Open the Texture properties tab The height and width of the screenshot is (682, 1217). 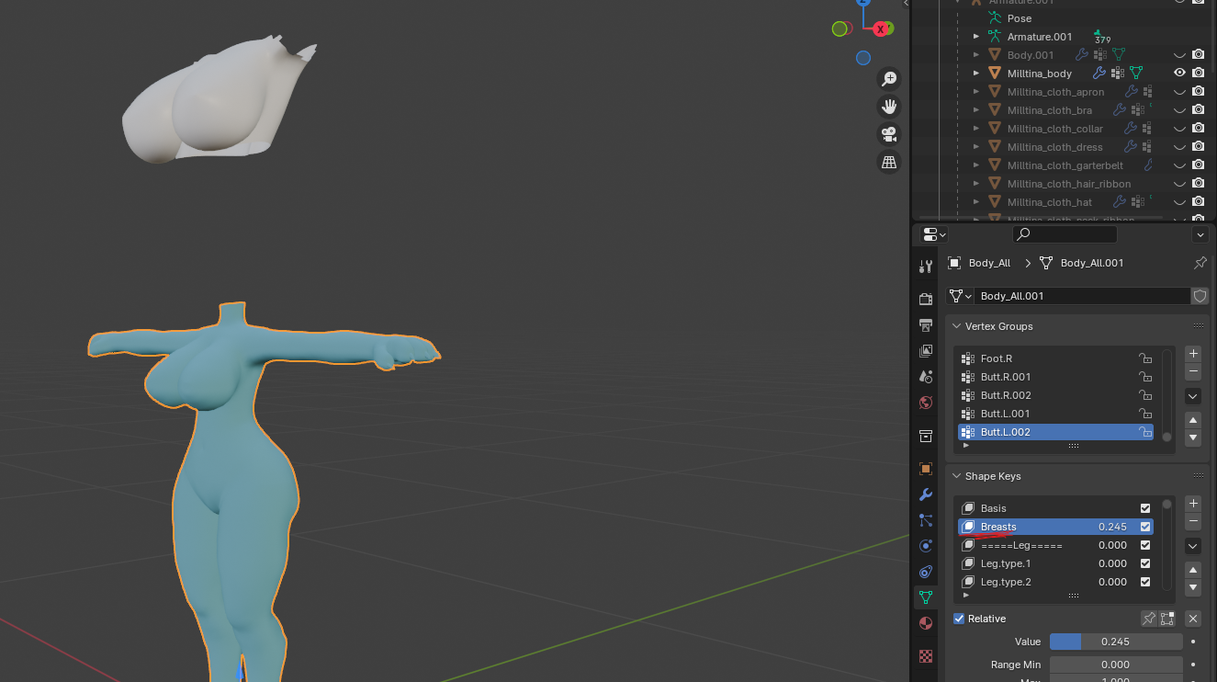[x=926, y=656]
